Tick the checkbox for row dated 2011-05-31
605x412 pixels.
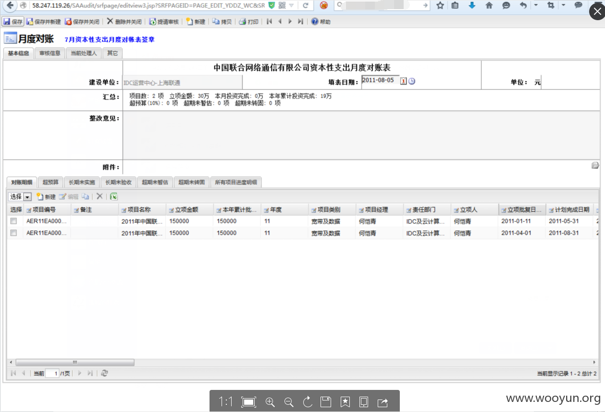point(14,221)
